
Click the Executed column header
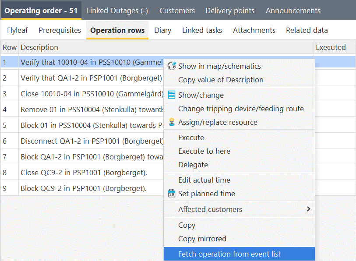[x=331, y=47]
